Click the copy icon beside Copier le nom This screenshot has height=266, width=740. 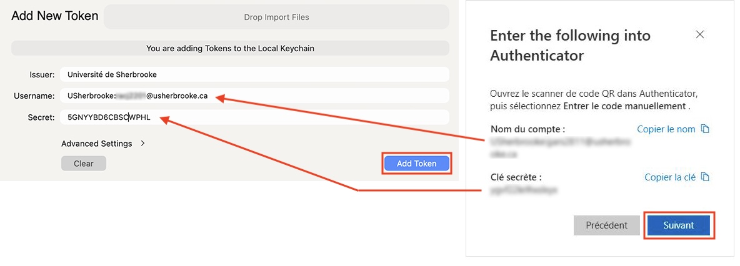point(706,129)
